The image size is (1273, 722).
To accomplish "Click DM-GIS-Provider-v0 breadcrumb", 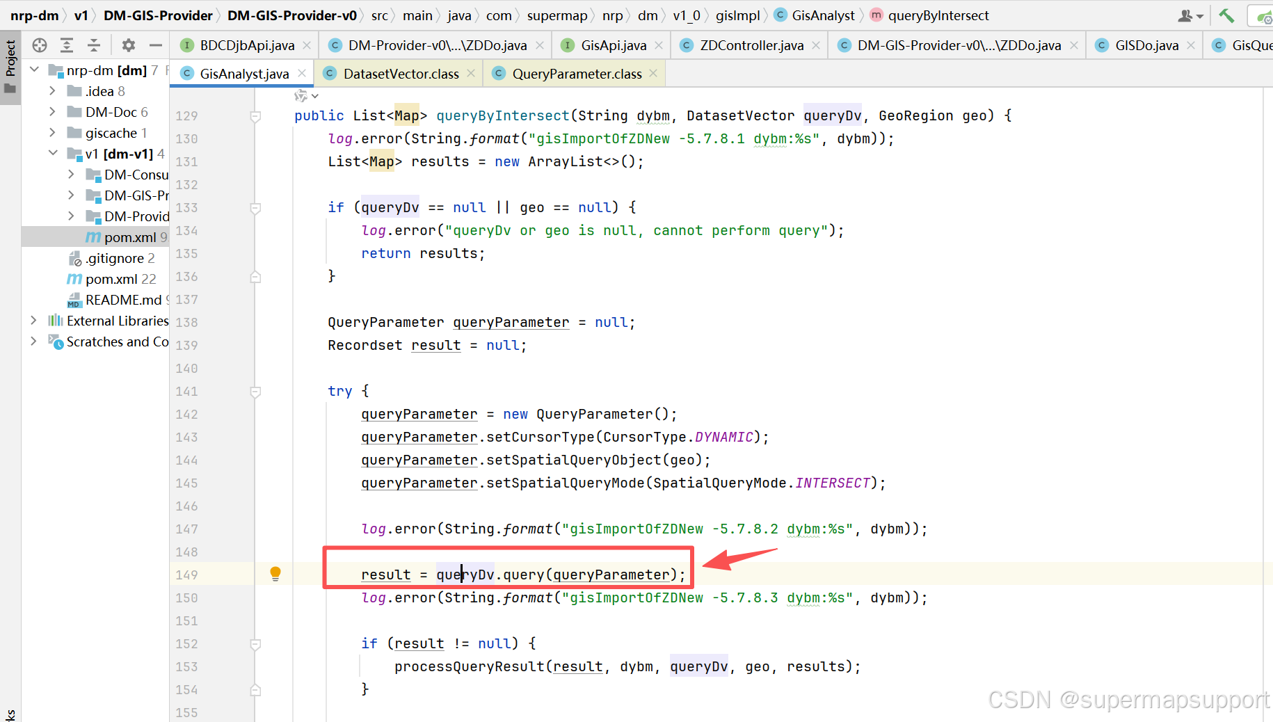I will click(x=292, y=15).
